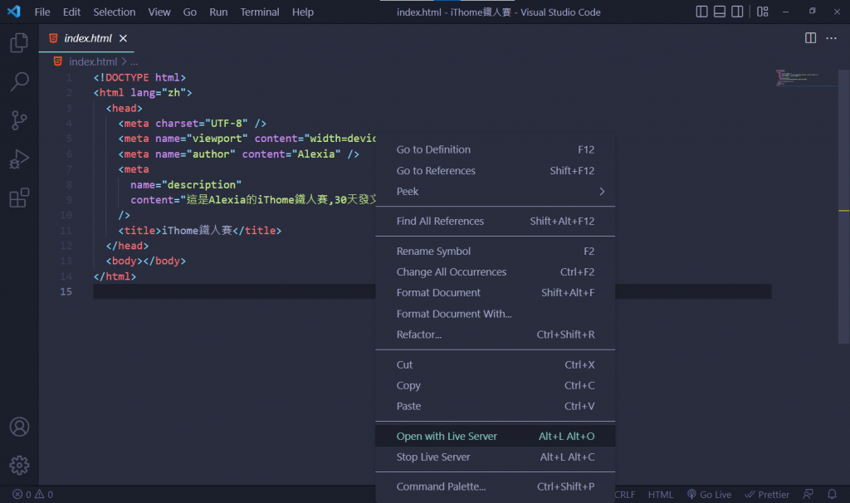Click the closing </head> tag
850x503 pixels.
(127, 246)
